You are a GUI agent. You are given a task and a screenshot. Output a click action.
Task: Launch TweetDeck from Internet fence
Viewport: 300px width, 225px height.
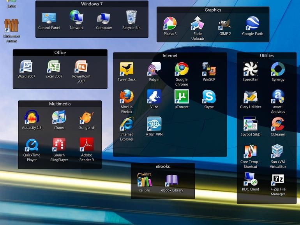pos(127,69)
